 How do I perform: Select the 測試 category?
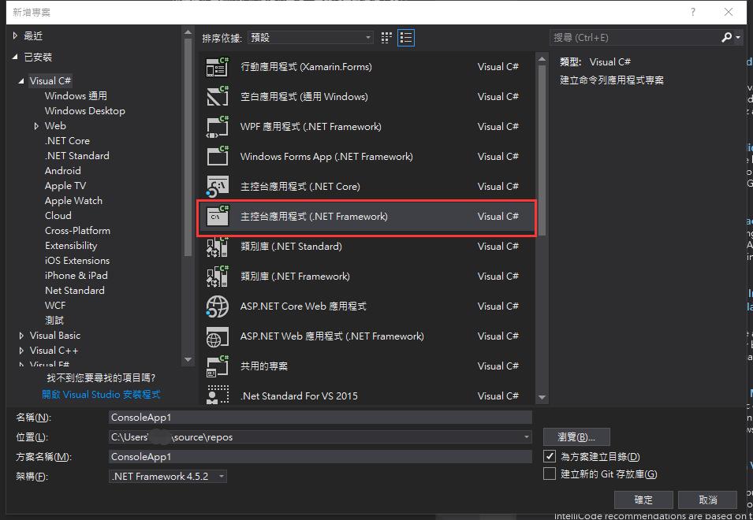[54, 321]
